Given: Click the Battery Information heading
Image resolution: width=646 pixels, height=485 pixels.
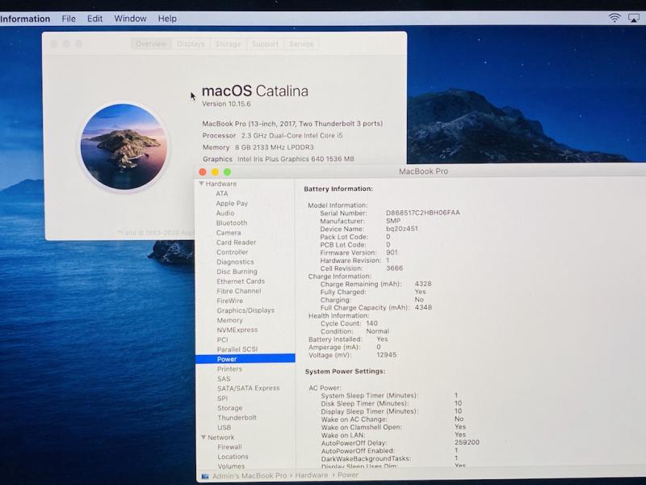Looking at the screenshot, I should click(338, 189).
